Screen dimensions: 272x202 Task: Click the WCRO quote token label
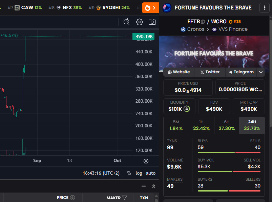[219, 22]
